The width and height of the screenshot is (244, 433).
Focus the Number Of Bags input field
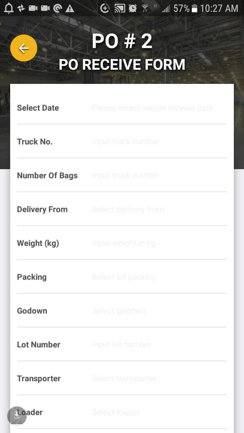152,176
